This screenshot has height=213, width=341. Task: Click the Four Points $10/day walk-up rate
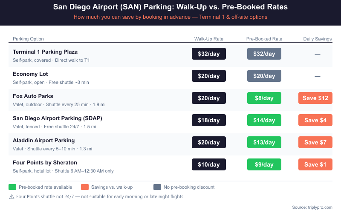(209, 164)
